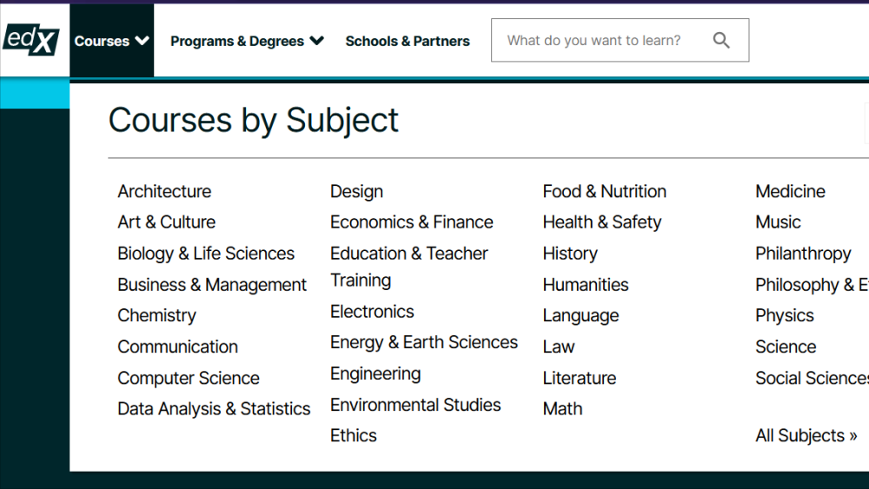Open Economics & Finance subject
The width and height of the screenshot is (869, 489).
tap(411, 221)
